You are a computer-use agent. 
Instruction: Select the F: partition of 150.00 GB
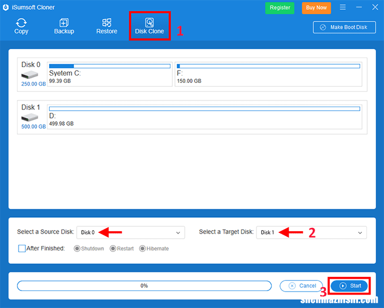[268, 74]
